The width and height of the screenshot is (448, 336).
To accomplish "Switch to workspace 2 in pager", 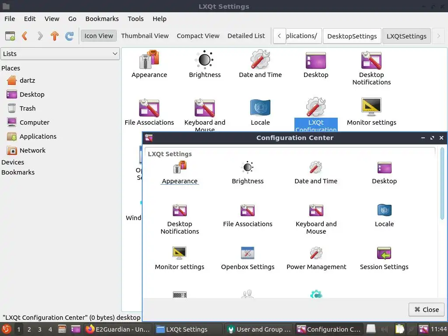I will click(29, 329).
